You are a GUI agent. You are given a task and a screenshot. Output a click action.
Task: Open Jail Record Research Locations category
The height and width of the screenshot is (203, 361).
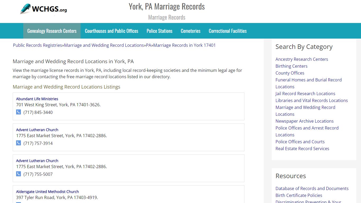pyautogui.click(x=305, y=94)
